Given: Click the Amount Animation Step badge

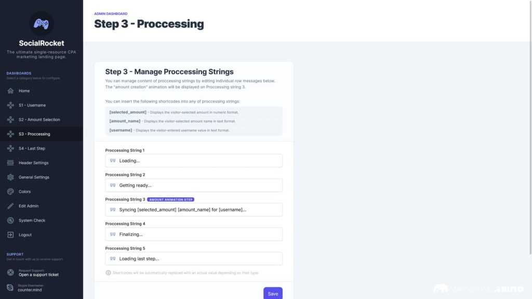Looking at the screenshot, I should pyautogui.click(x=171, y=199).
